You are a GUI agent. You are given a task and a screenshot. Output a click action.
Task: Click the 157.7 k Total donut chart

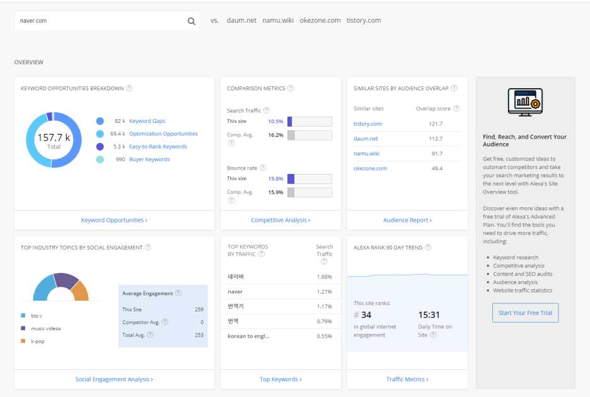point(54,140)
